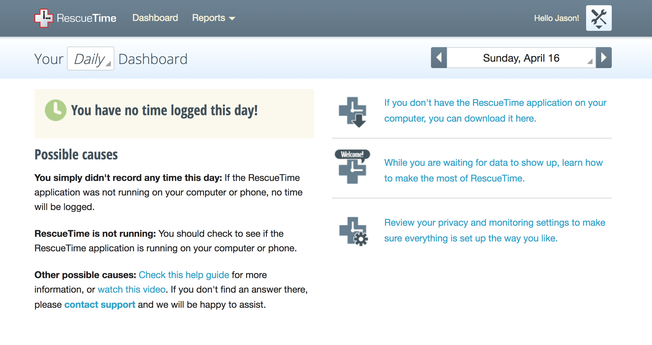Open Check this help guide link
This screenshot has width=652, height=345.
point(184,275)
